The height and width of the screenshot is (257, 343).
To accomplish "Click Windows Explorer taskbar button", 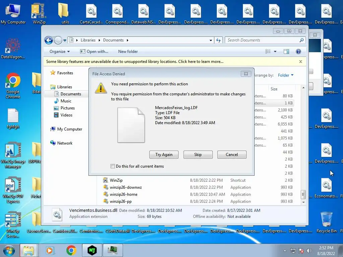I will click(x=28, y=250).
